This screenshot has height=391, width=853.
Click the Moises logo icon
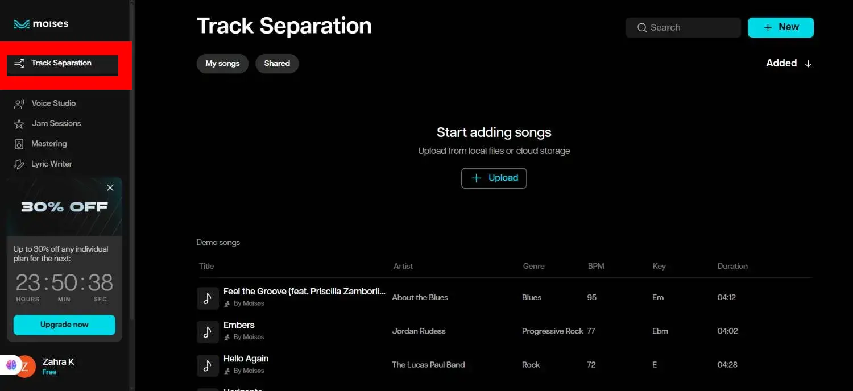pyautogui.click(x=22, y=24)
